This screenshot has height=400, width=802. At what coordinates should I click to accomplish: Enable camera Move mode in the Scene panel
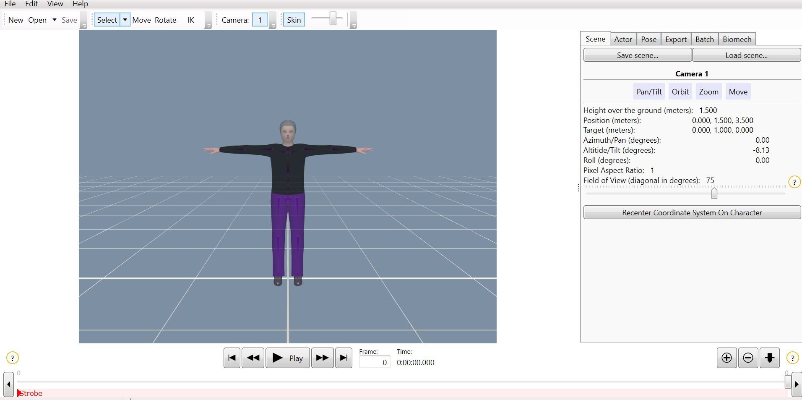tap(738, 92)
